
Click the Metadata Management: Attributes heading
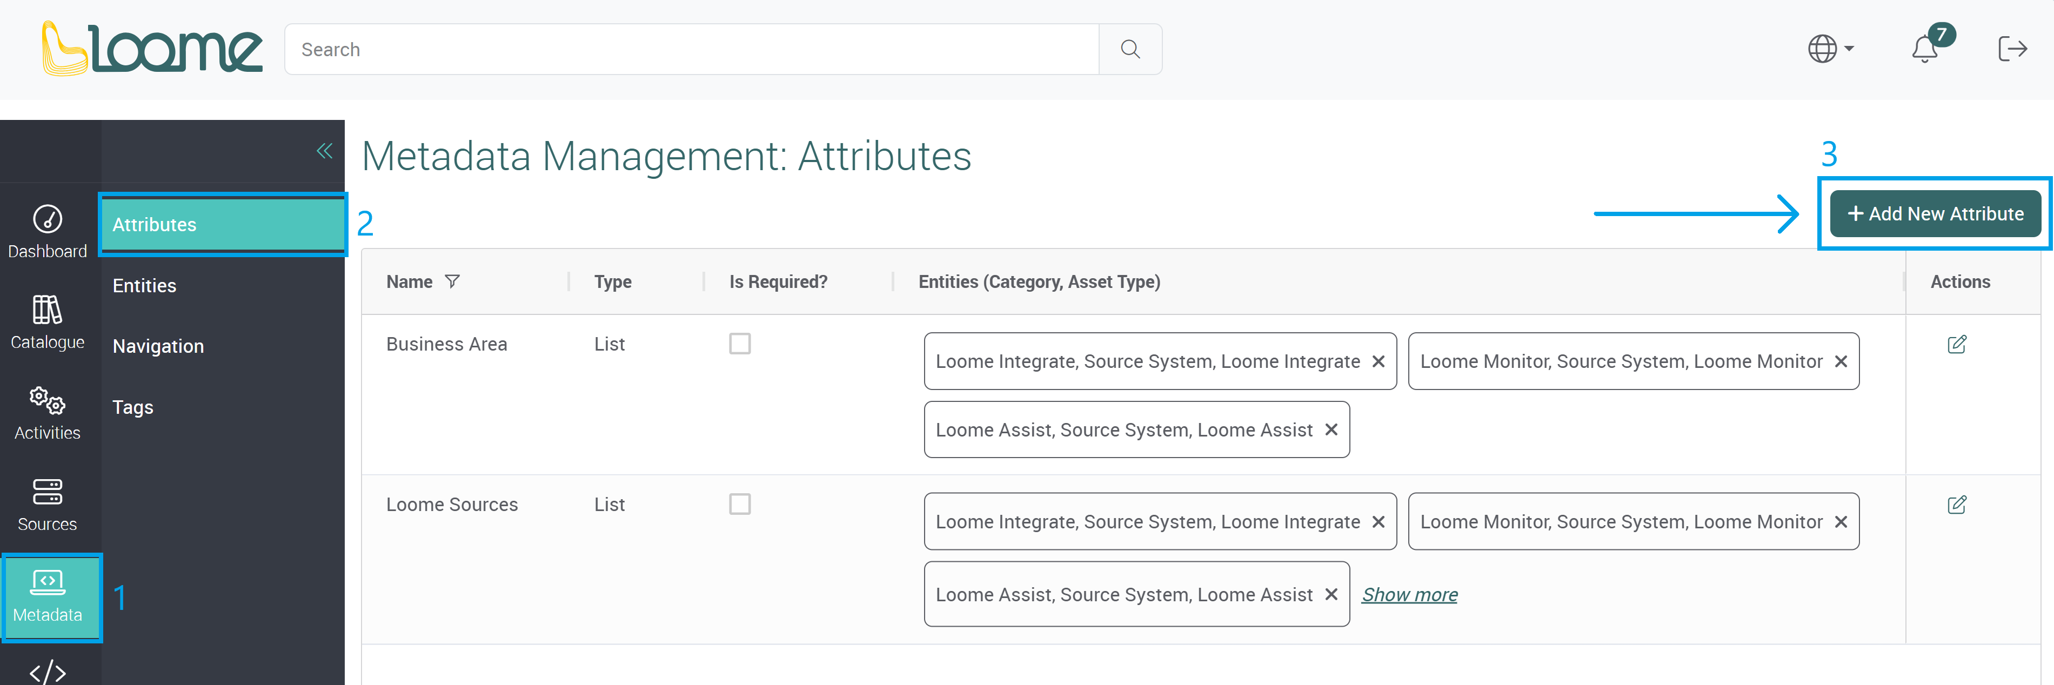tap(667, 156)
